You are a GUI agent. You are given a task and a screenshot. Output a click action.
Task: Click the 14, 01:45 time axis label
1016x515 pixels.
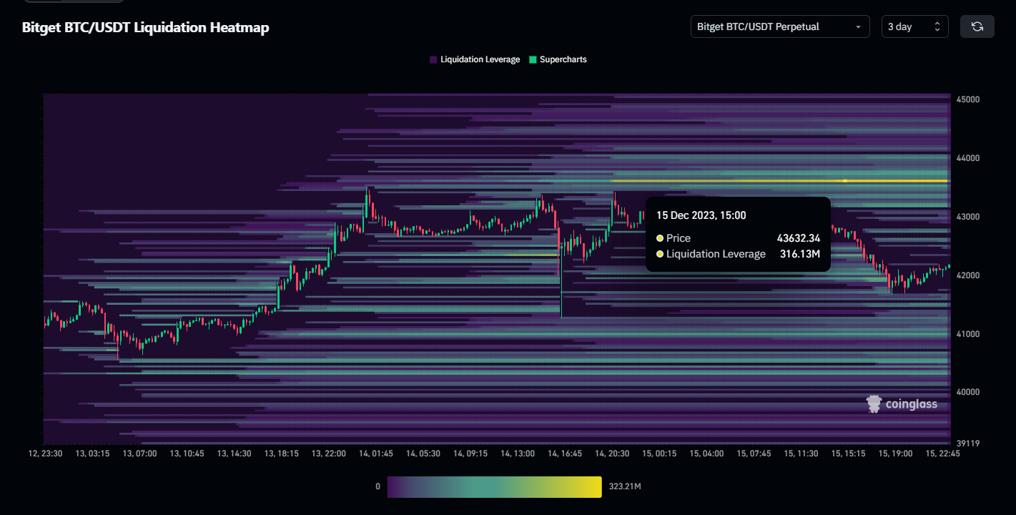(375, 453)
